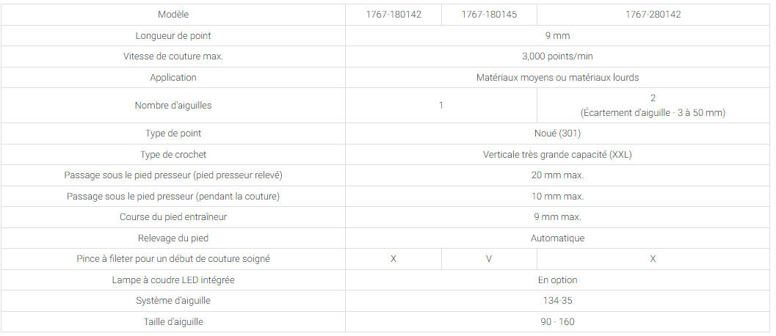Select the "20 mm max." clearance value
This screenshot has width=776, height=336.
coord(557,175)
